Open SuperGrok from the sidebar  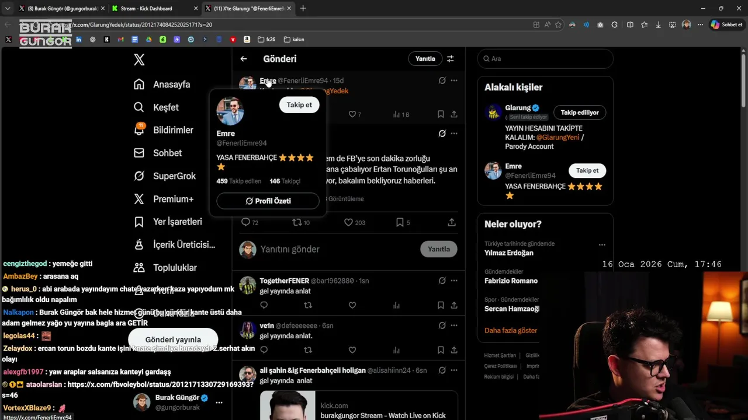pos(165,176)
